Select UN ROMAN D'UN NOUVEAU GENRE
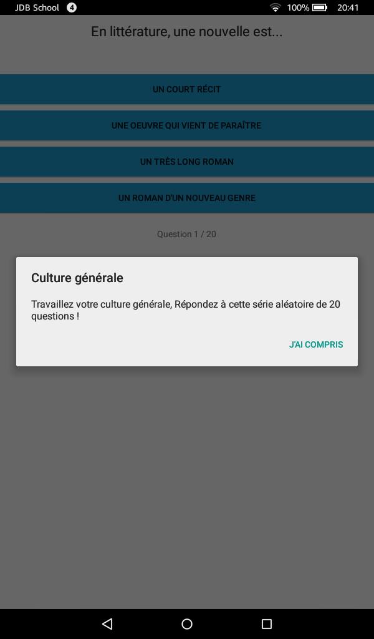Screen dimensions: 374x639 pyautogui.click(x=187, y=198)
